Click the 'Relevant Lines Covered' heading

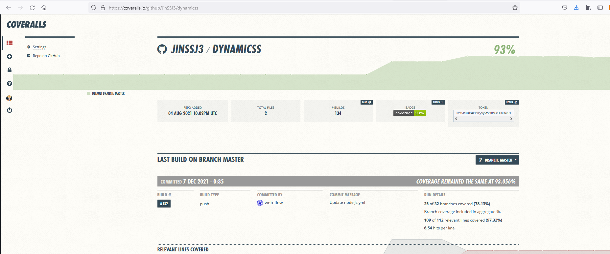point(183,250)
